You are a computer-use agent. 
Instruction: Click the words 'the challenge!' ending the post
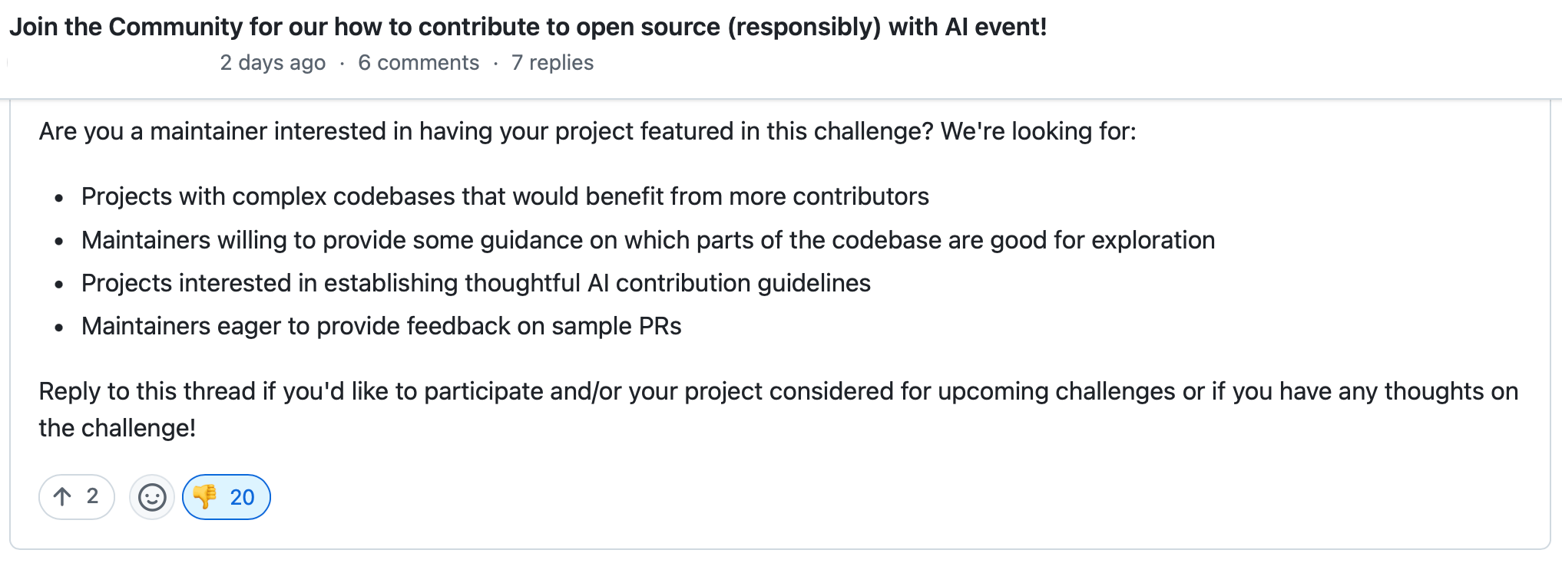[x=117, y=428]
